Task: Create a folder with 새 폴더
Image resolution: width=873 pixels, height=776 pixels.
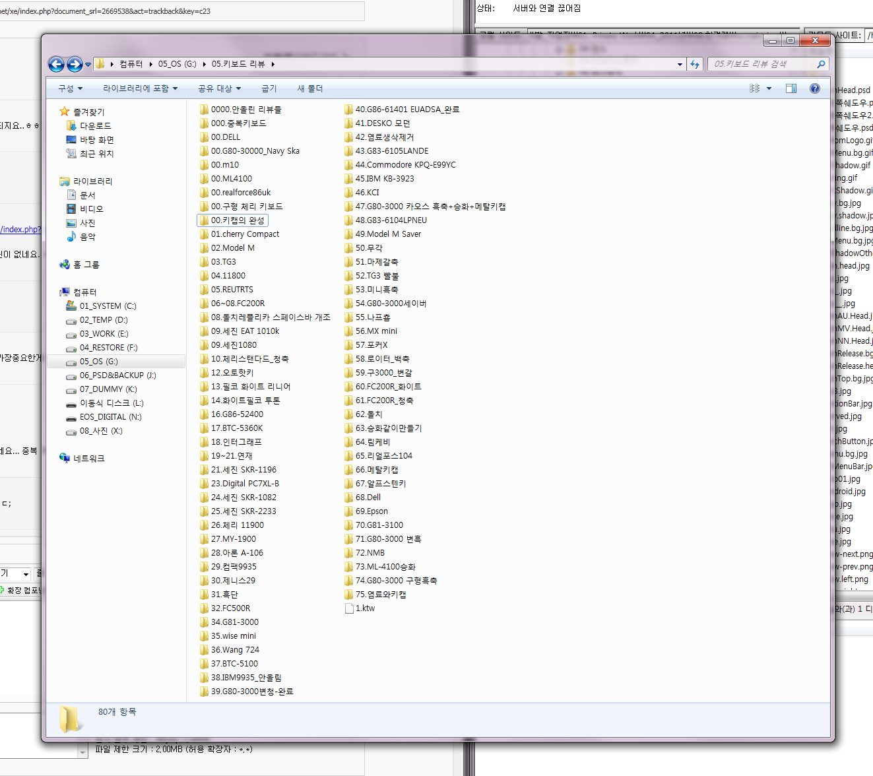Action: 309,88
